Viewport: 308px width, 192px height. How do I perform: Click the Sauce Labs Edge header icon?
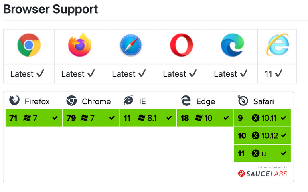pyautogui.click(x=186, y=101)
